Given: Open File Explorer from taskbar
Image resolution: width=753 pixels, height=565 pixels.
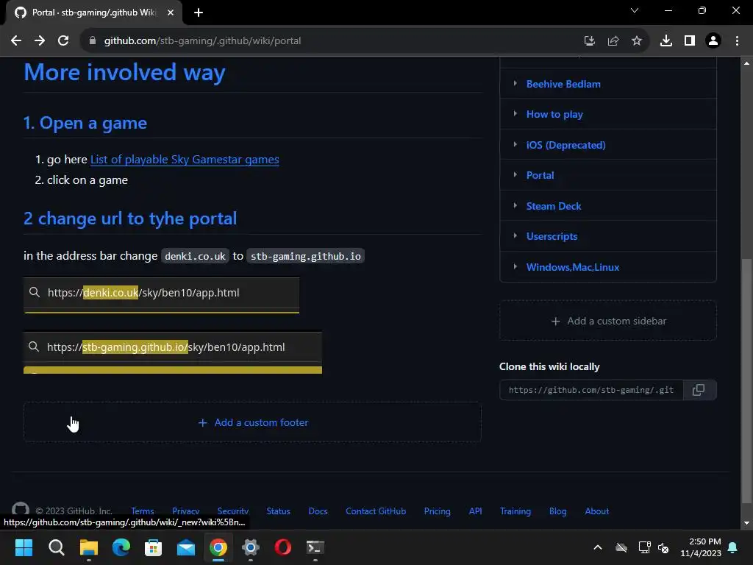Looking at the screenshot, I should 89,547.
